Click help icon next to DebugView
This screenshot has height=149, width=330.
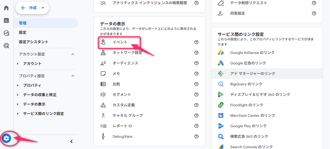(196, 136)
